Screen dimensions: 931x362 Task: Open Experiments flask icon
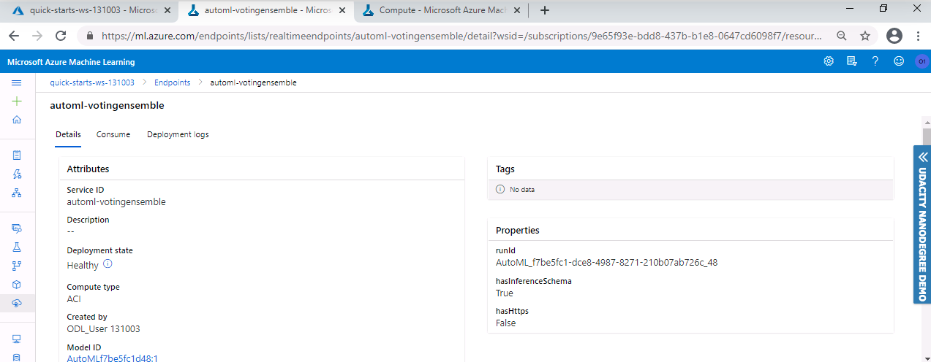pos(17,247)
